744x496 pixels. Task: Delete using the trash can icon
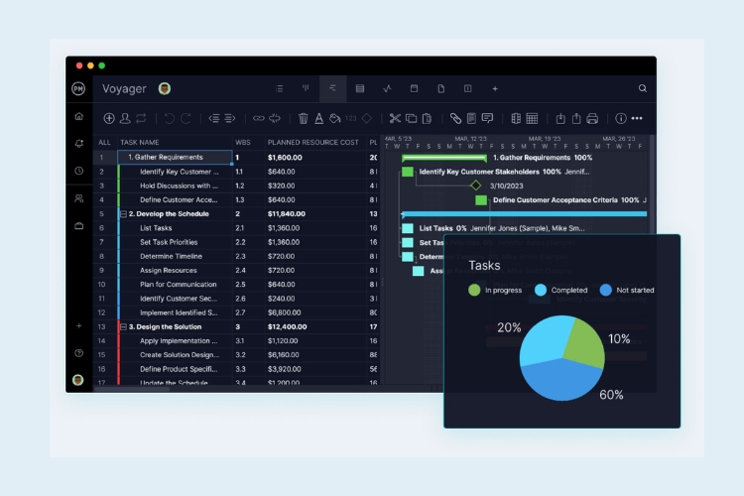click(304, 118)
